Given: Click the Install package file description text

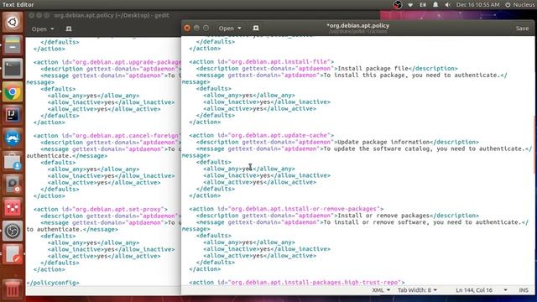Looking at the screenshot, I should (x=373, y=69).
